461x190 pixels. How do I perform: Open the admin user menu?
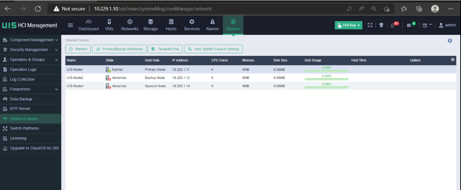(x=447, y=25)
